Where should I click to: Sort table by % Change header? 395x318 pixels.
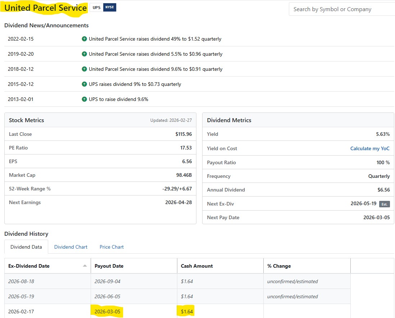tap(279, 266)
